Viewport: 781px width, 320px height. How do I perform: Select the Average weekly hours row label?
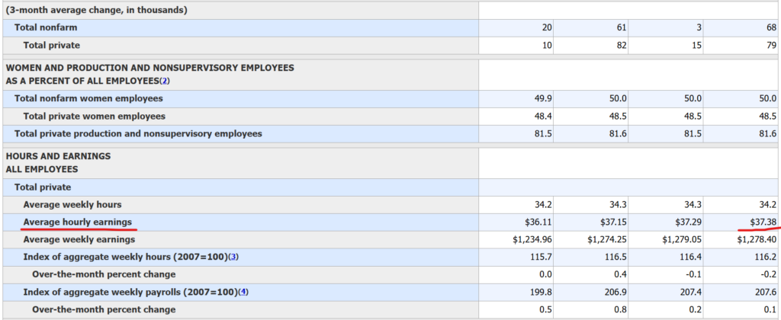[72, 204]
